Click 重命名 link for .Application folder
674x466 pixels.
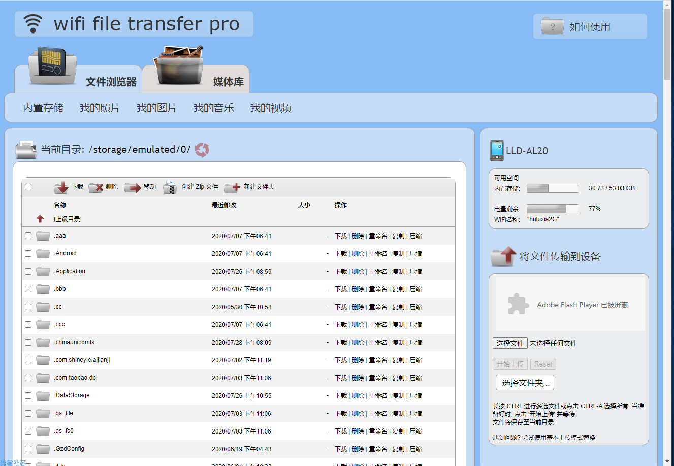click(378, 271)
